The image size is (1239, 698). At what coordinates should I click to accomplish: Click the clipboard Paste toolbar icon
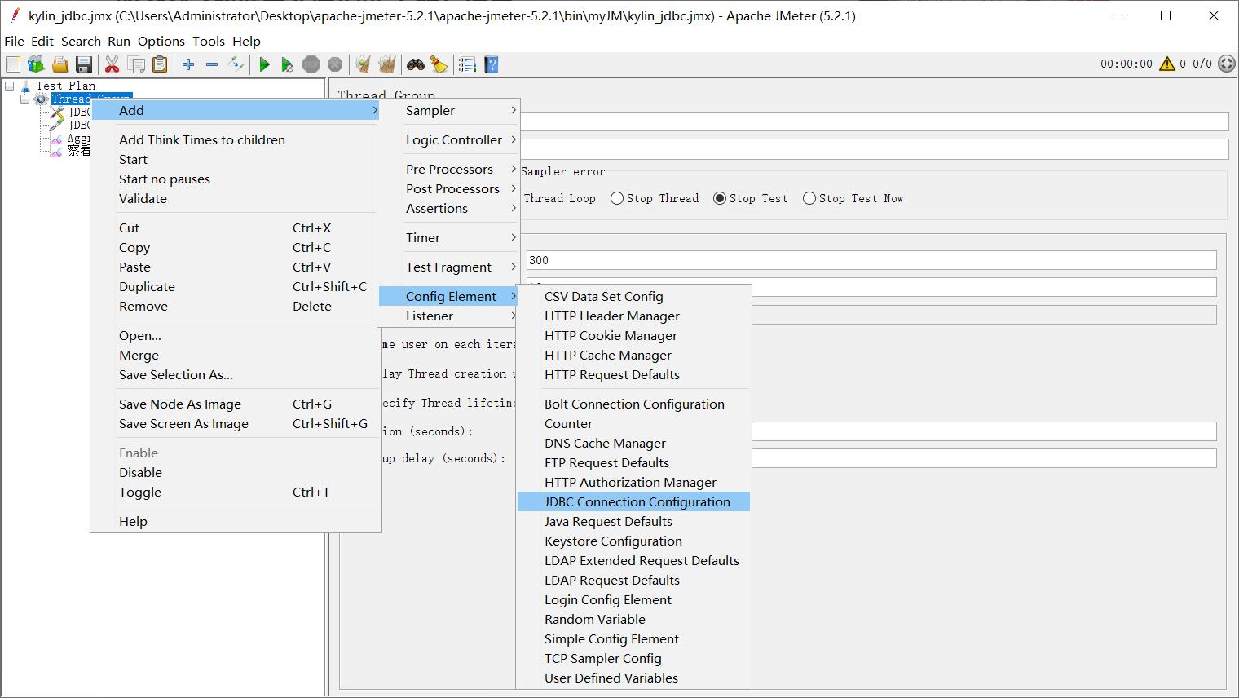pos(160,64)
